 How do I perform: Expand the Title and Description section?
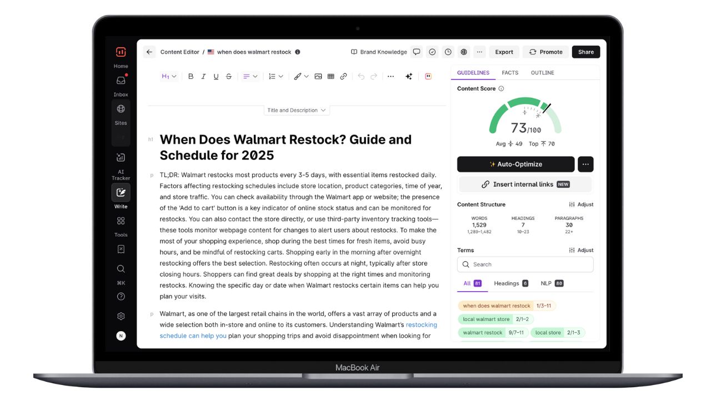tap(297, 111)
